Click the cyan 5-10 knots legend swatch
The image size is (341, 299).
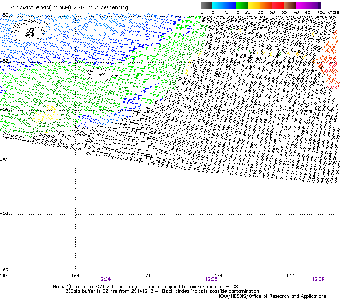point(218,6)
